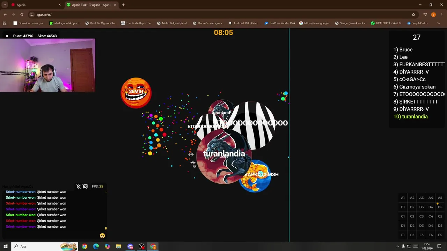Open File Explorer from the taskbar

[119, 246]
